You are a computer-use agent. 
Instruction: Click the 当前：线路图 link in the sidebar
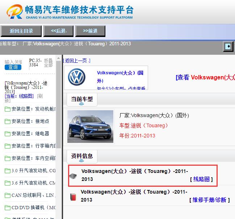pos(19,96)
